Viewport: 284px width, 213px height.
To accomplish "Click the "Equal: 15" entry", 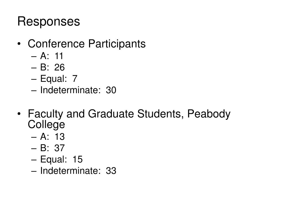I will [61, 160].
